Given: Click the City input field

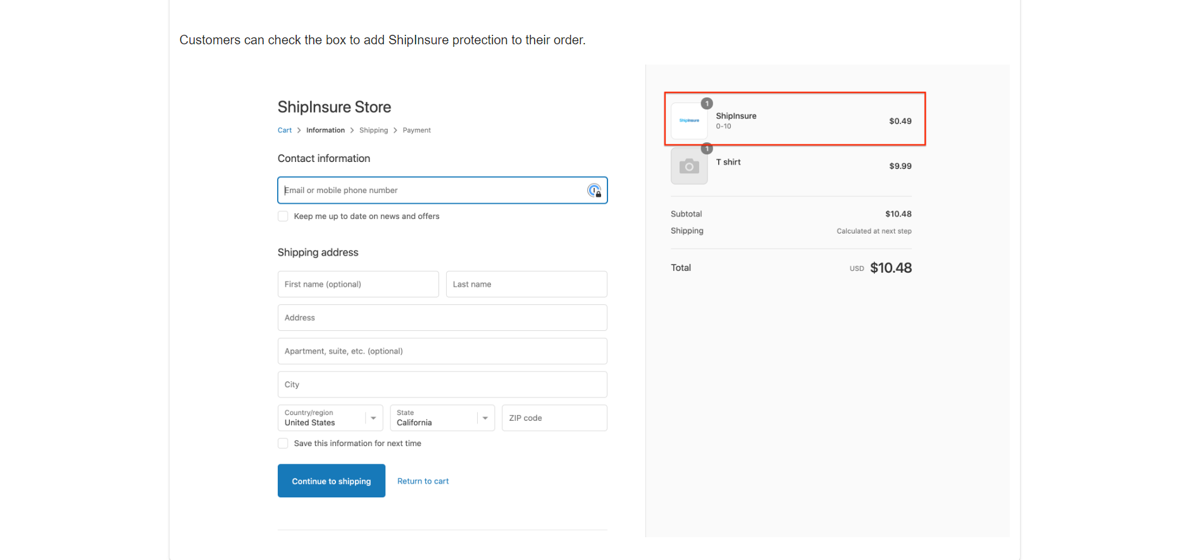Looking at the screenshot, I should 442,385.
